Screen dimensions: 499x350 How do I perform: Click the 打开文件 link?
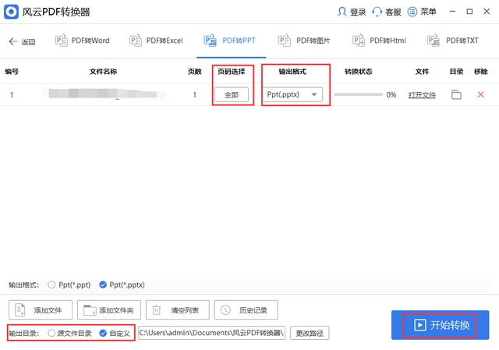[x=422, y=95]
